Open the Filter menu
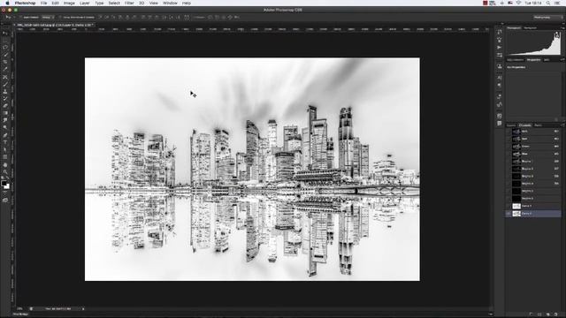566x318 pixels. pyautogui.click(x=129, y=3)
